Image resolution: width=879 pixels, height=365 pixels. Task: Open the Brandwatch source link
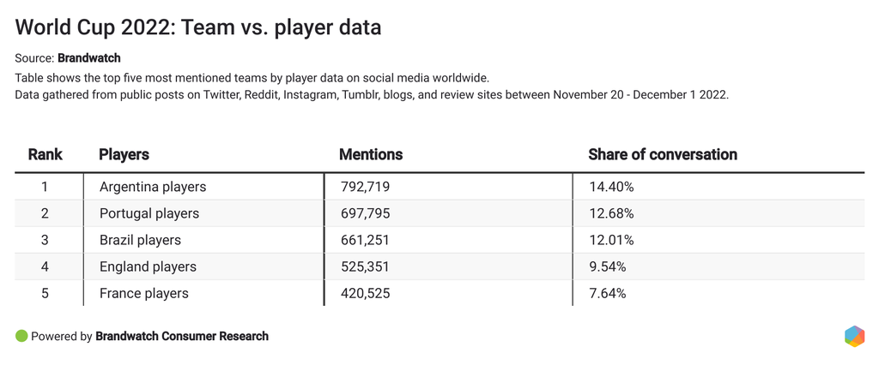click(x=88, y=58)
